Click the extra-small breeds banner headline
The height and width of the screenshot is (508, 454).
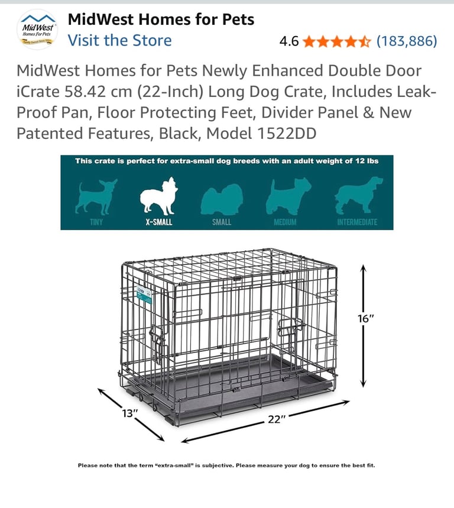point(226,161)
